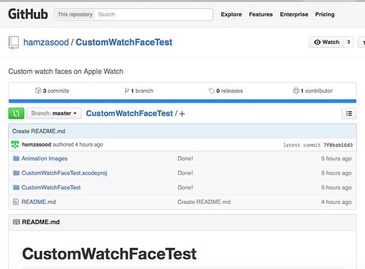Click the eye icon in Watch button
The image size is (365, 269).
click(x=318, y=42)
